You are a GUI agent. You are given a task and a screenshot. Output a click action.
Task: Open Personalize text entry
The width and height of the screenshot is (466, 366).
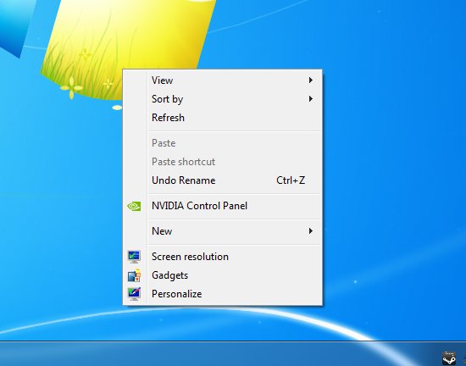(177, 294)
